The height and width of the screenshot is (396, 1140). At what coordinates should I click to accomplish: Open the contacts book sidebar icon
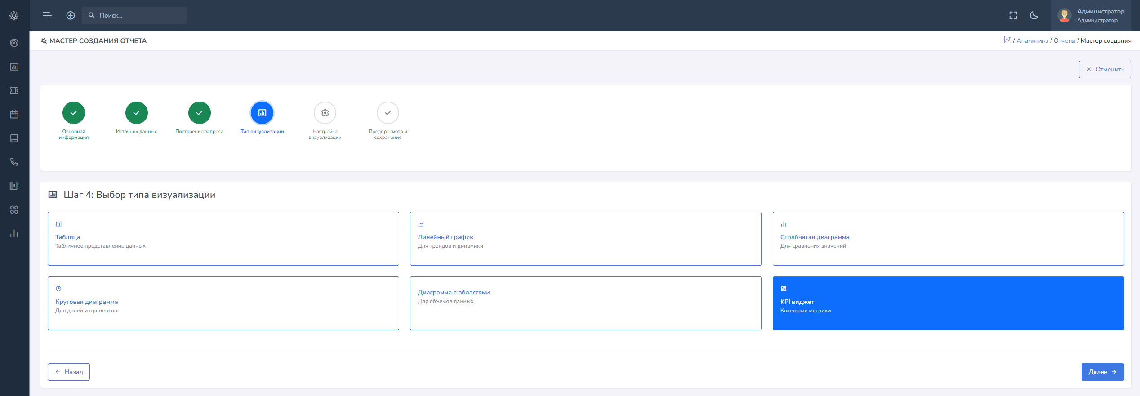14,186
